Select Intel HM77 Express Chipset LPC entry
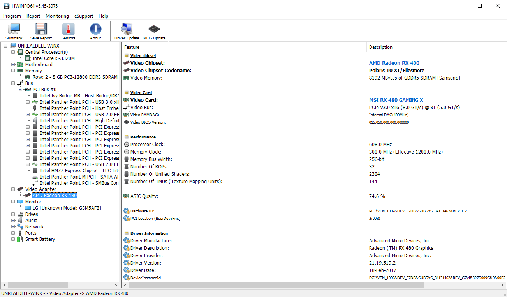The width and height of the screenshot is (507, 297). (x=79, y=171)
